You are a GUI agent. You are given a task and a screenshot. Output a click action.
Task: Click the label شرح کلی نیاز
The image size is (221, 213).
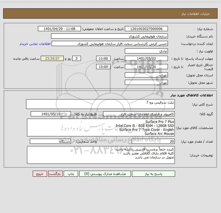pyautogui.click(x=203, y=104)
